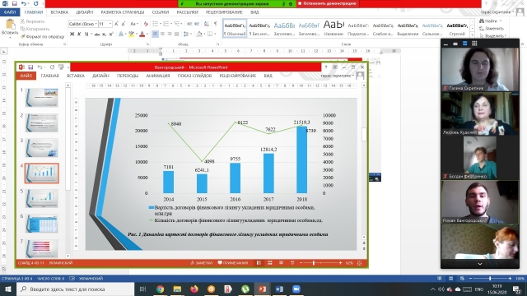Image resolution: width=527 pixels, height=296 pixels.
Task: Switch Zoom to gallery grid view icon
Action: pyautogui.click(x=474, y=44)
